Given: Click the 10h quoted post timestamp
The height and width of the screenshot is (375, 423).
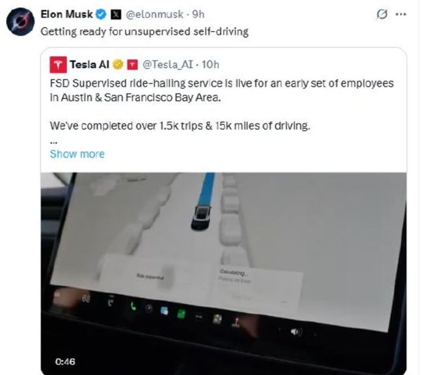Looking at the screenshot, I should pyautogui.click(x=210, y=65).
